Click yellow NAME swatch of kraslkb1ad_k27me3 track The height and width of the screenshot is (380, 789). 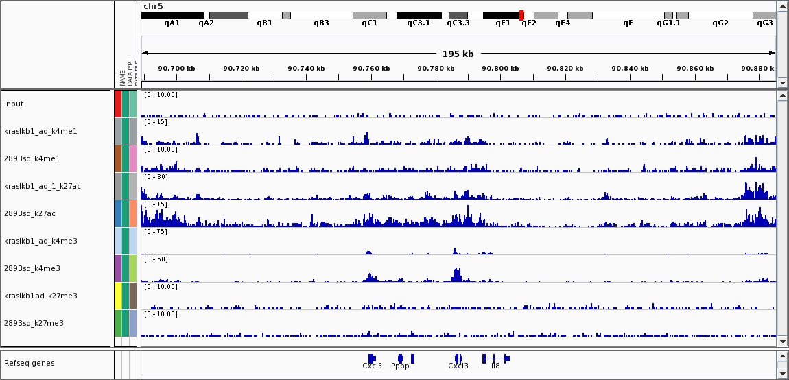point(118,296)
